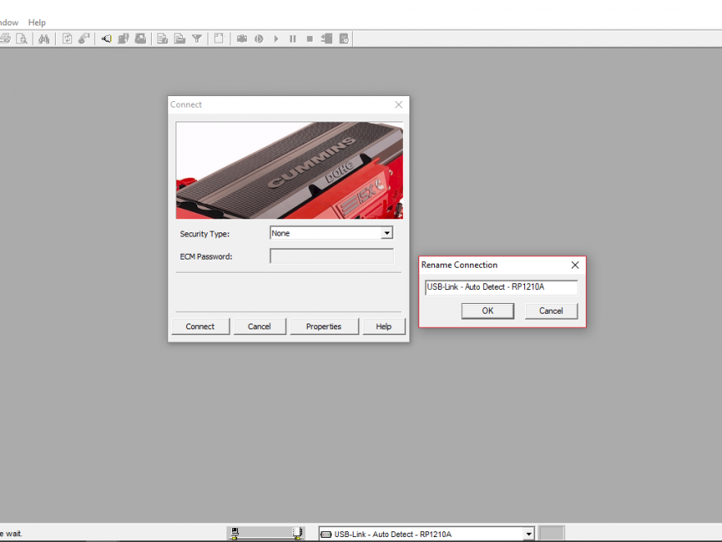This screenshot has height=542, width=722.
Task: Click the stop toolbar button
Action: (x=309, y=39)
